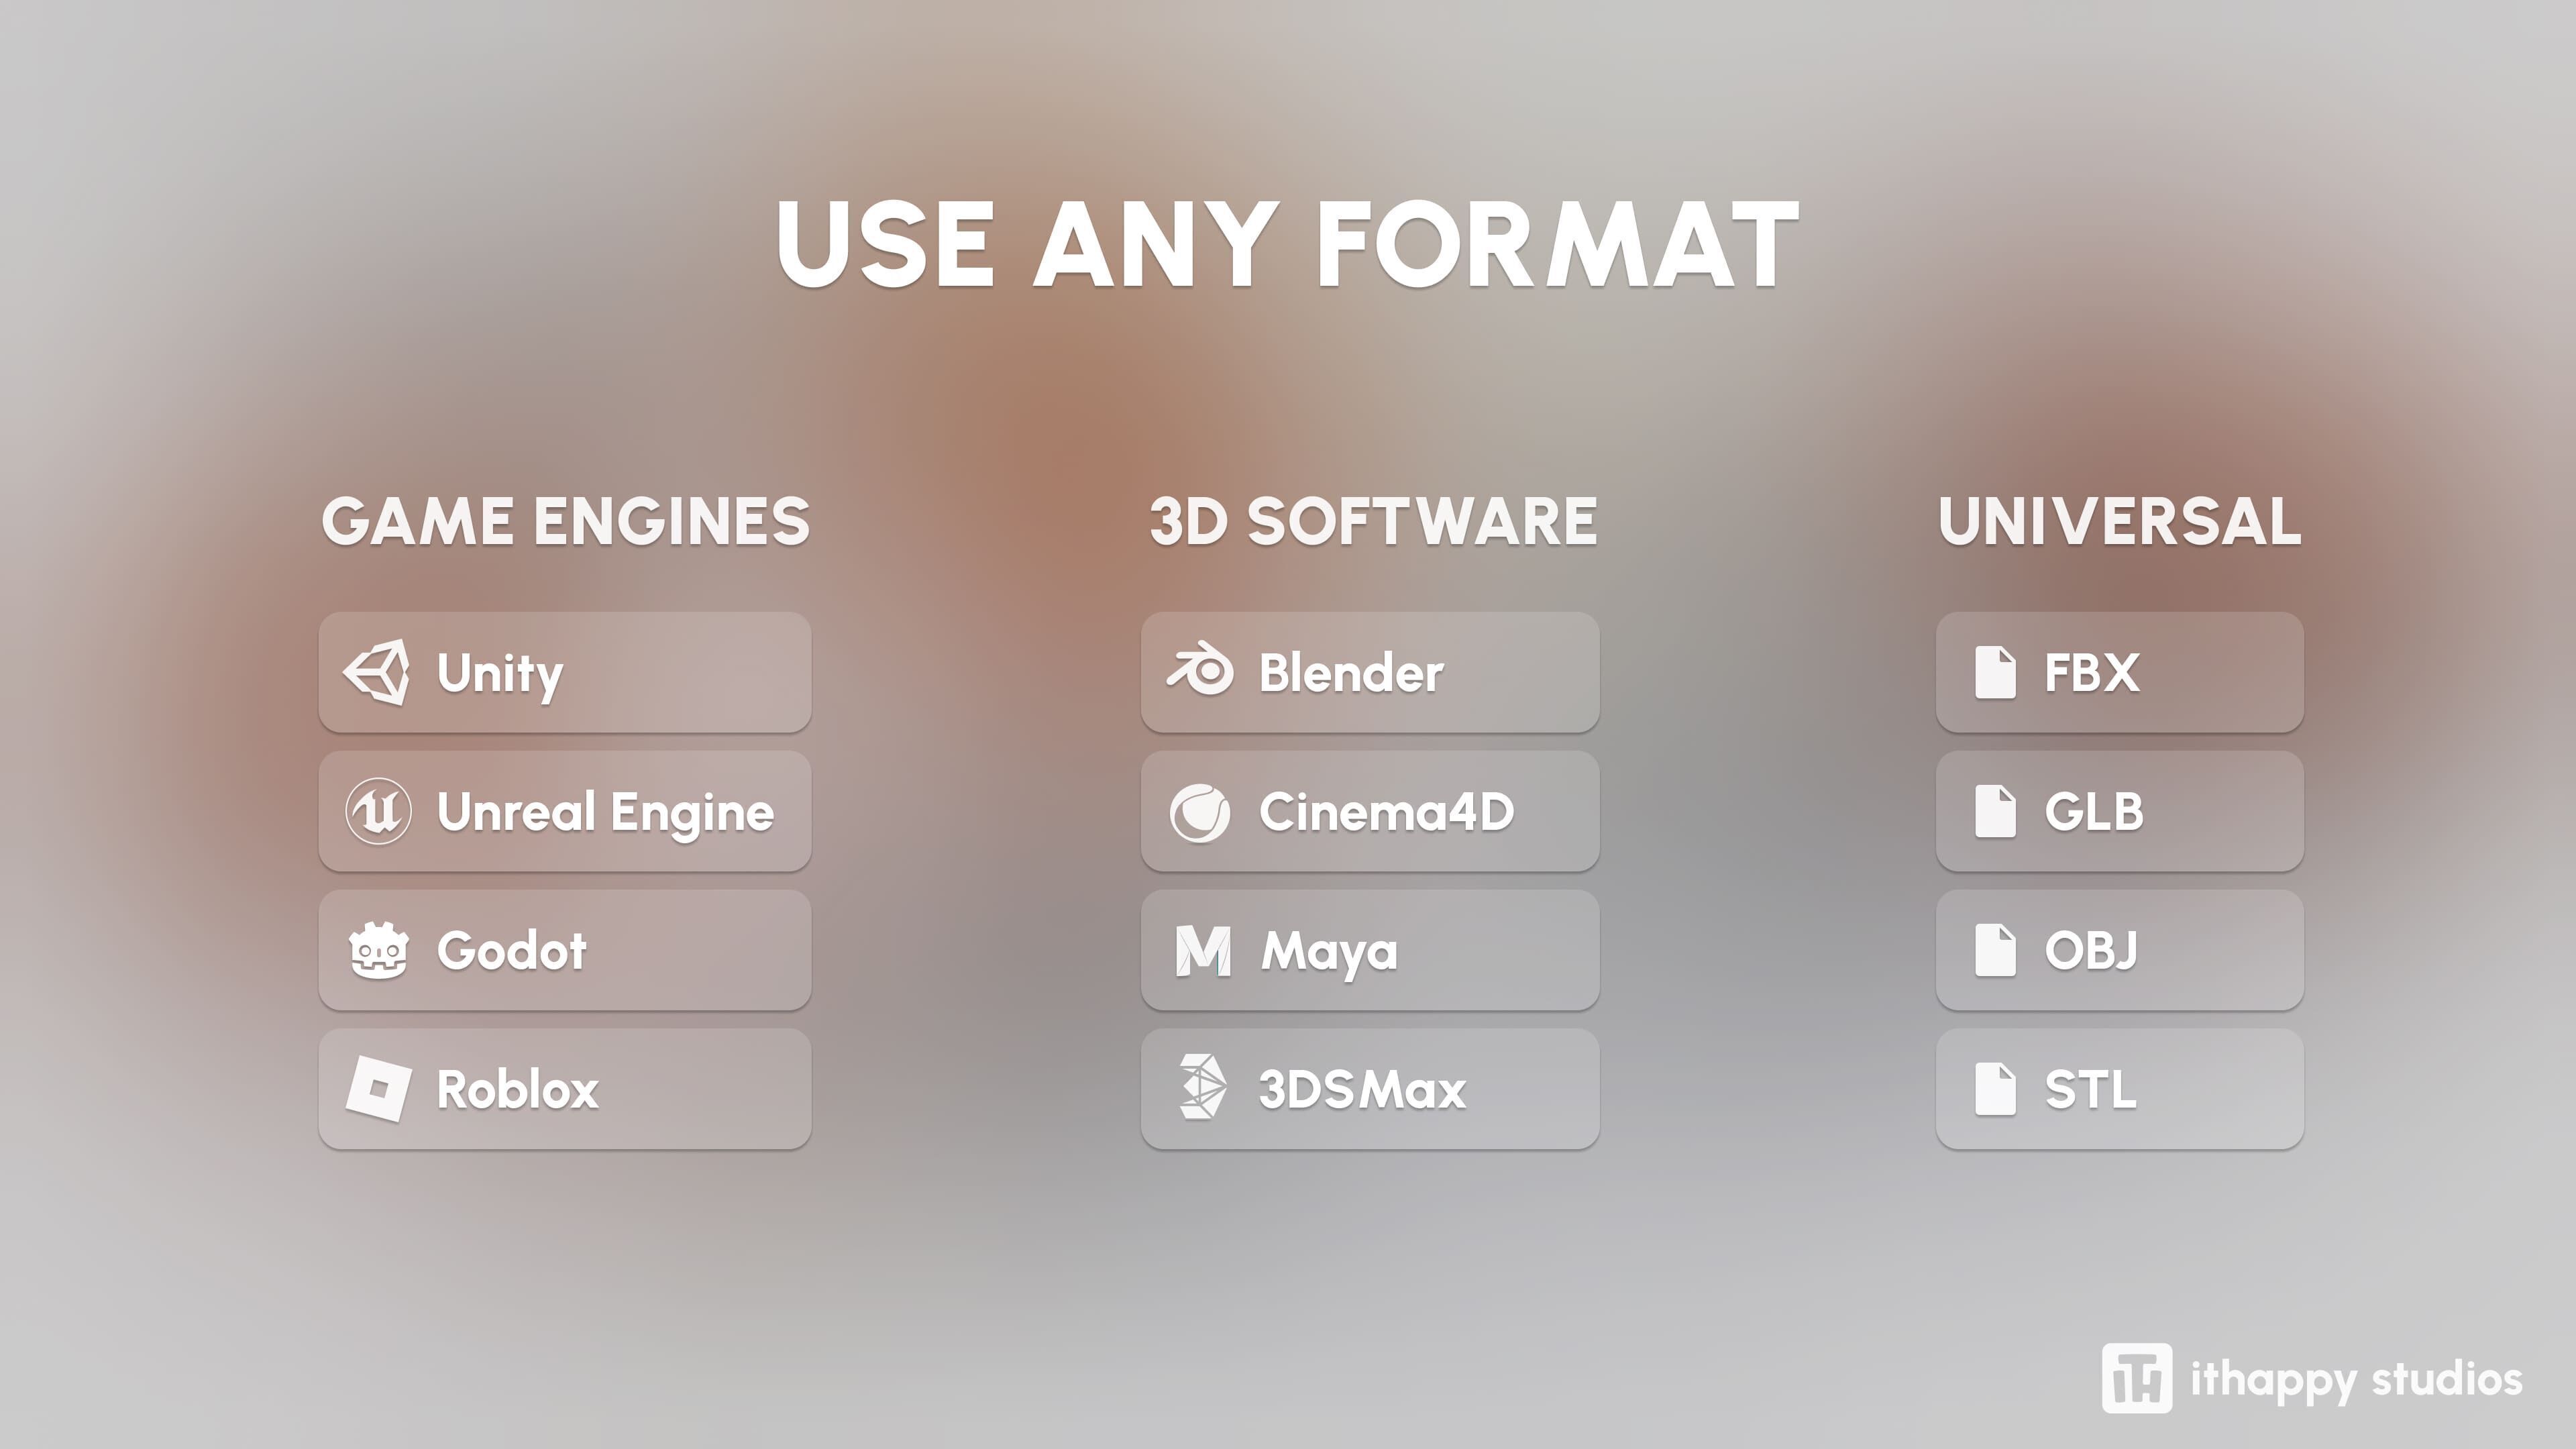Viewport: 2576px width, 1449px height.
Task: Click the Universal heading
Action: pos(2120,522)
